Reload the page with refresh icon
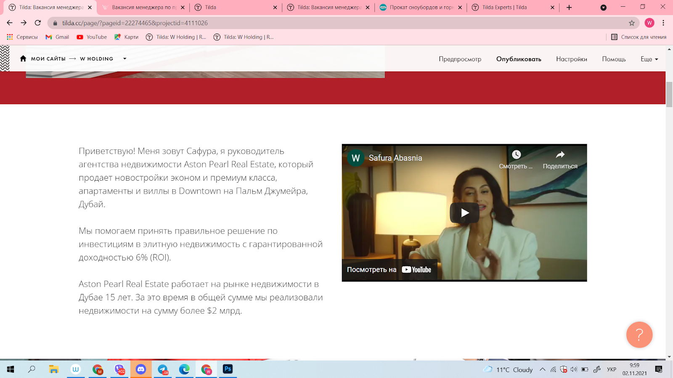The height and width of the screenshot is (378, 673). 38,23
